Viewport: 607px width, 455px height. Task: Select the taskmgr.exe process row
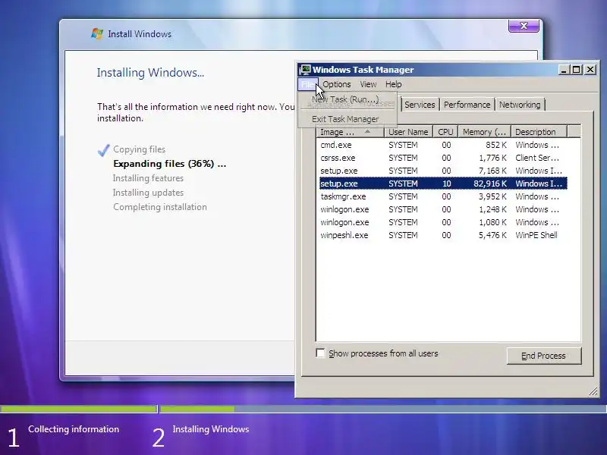coord(443,196)
